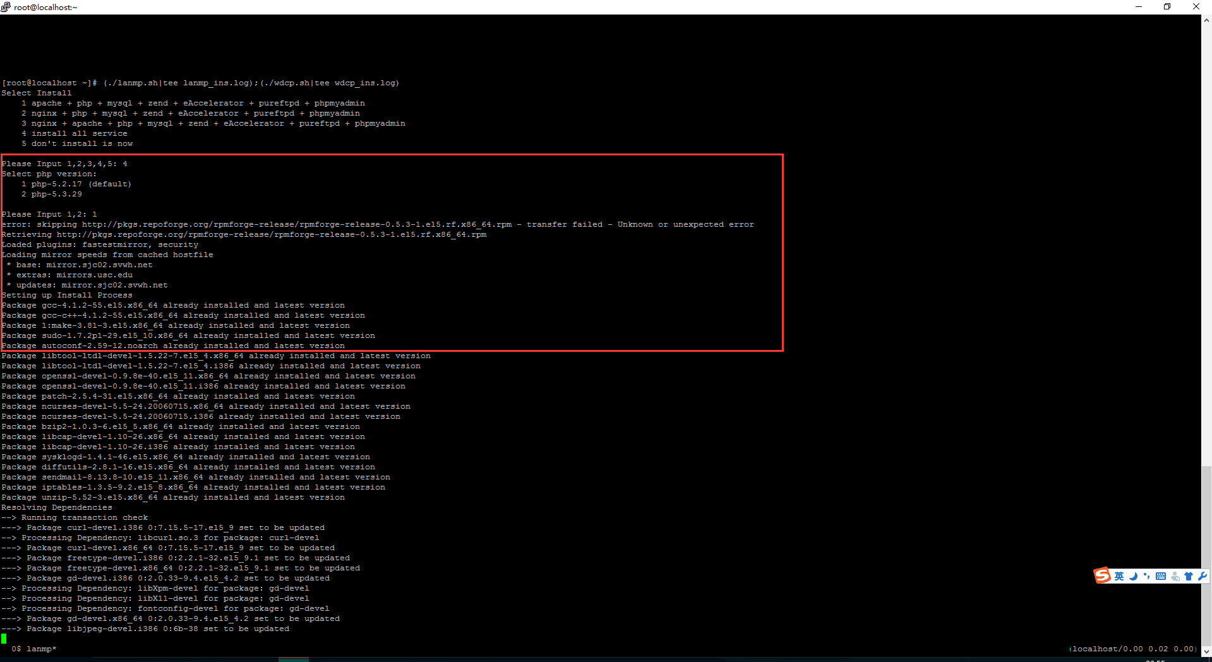Click the 'lanmp*' screen window label
The width and height of the screenshot is (1212, 662).
point(41,649)
